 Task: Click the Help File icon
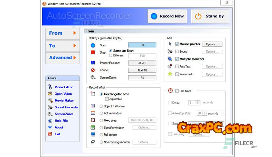50,121
